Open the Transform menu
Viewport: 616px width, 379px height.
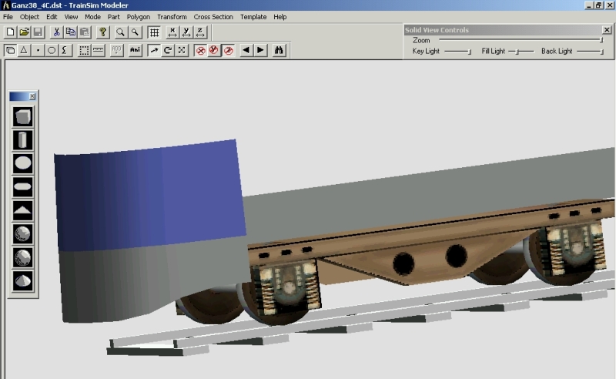click(172, 16)
